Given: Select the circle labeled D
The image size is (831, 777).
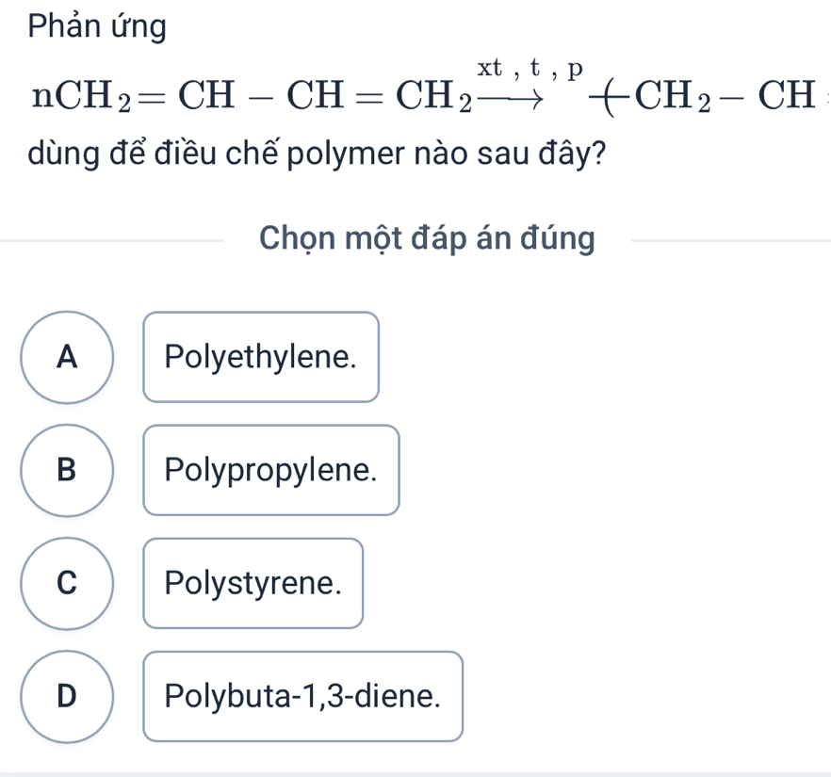Looking at the screenshot, I should [x=67, y=696].
